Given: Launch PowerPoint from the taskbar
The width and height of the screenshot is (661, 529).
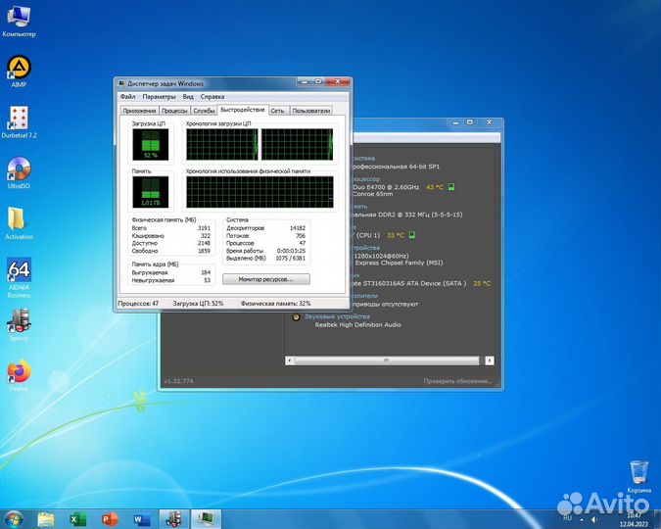Looking at the screenshot, I should click(110, 519).
